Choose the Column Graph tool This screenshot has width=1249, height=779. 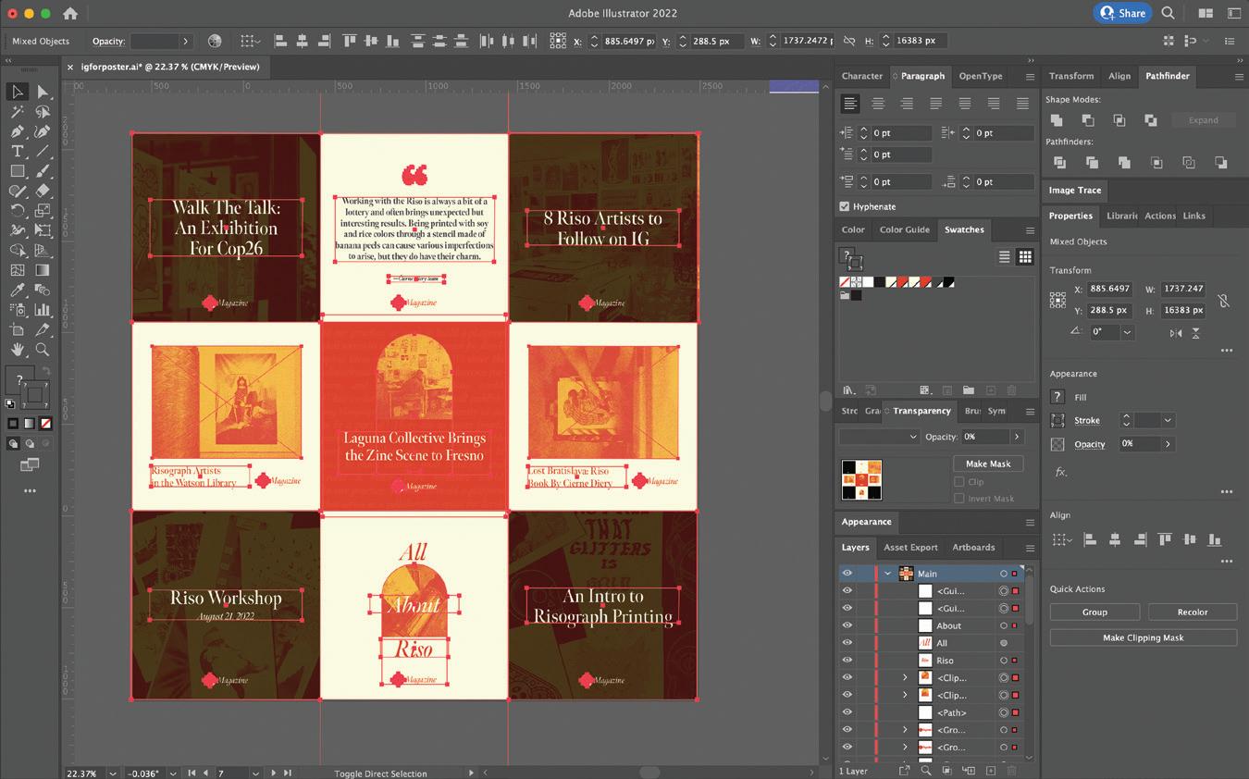click(43, 311)
